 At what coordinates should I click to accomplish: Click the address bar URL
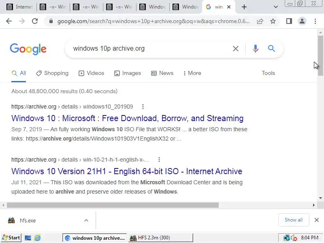153,21
